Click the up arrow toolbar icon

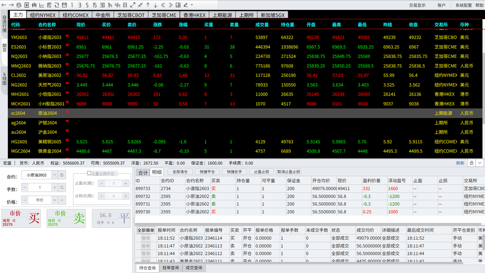(148, 5)
